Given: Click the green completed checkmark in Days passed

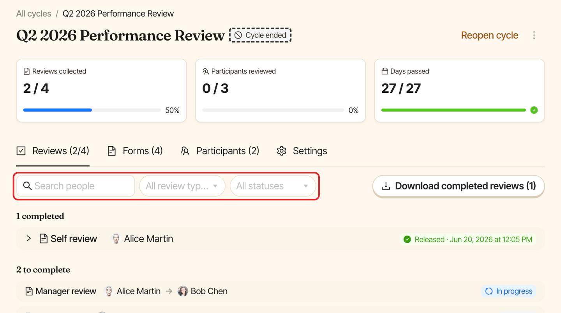Looking at the screenshot, I should [534, 110].
